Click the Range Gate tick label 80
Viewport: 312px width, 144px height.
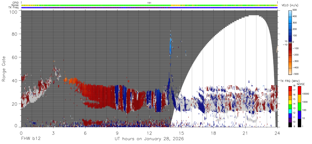[15, 34]
